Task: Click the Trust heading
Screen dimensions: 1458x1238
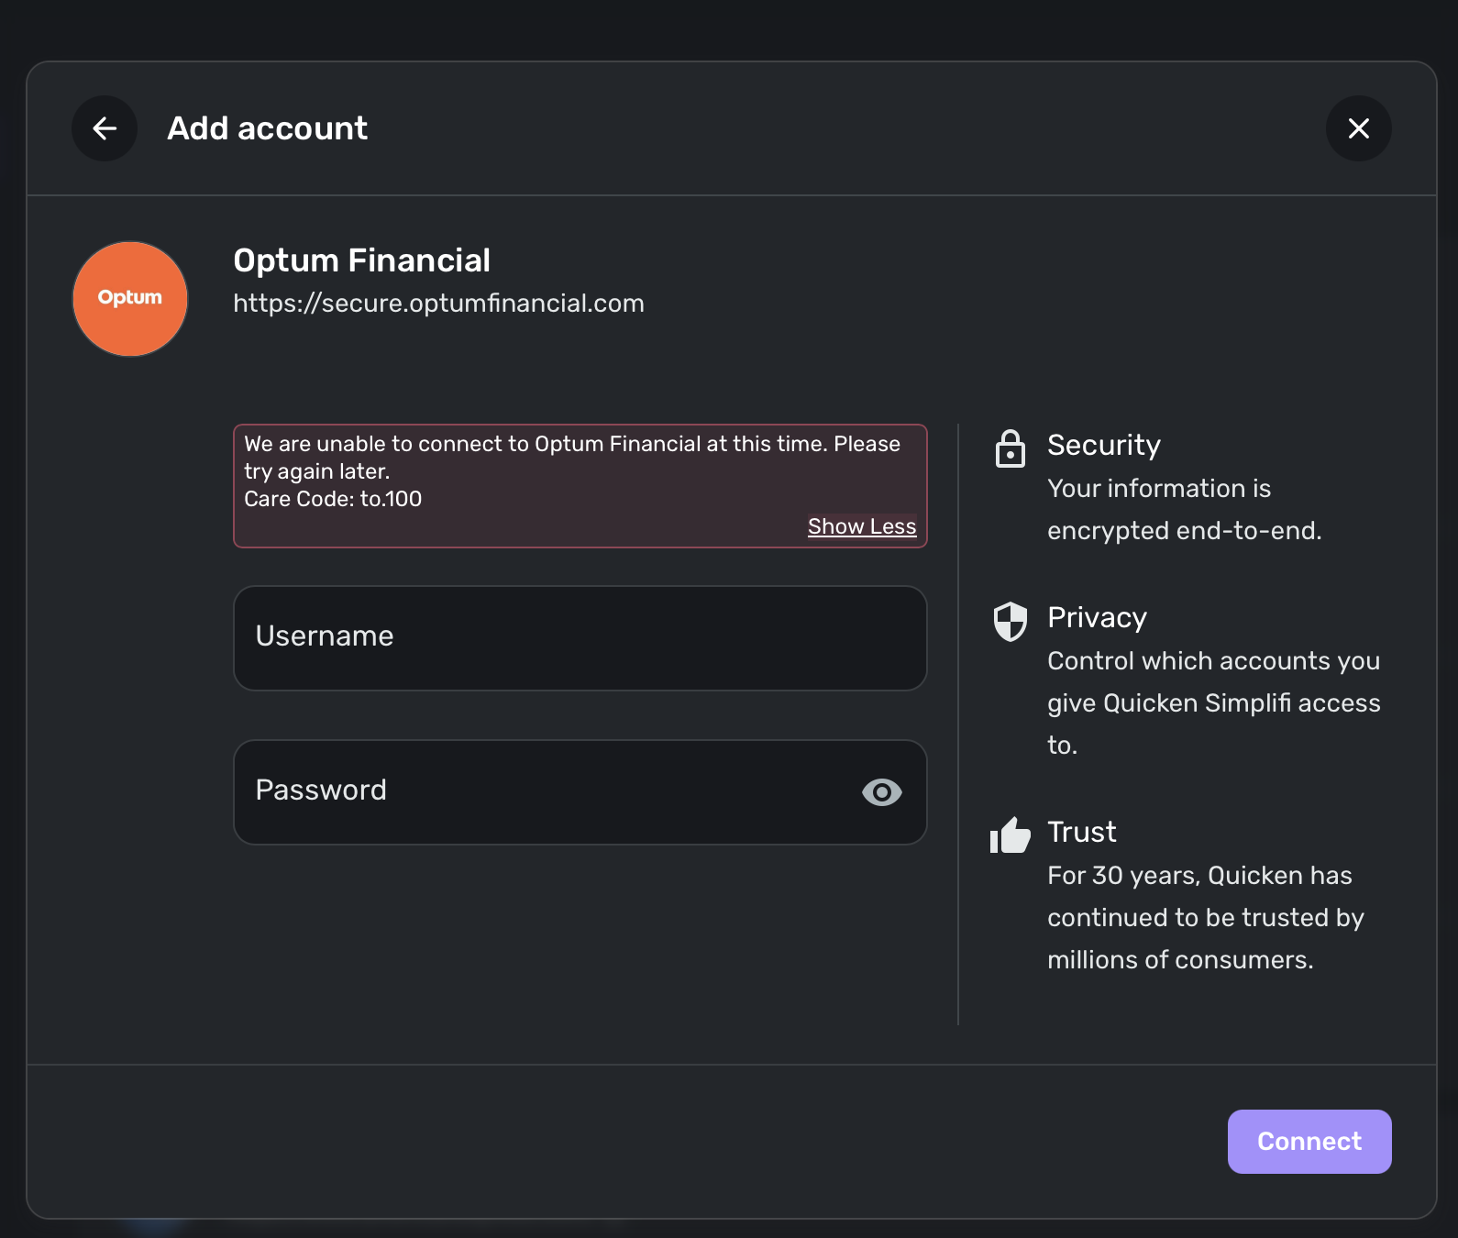Action: pyautogui.click(x=1081, y=832)
